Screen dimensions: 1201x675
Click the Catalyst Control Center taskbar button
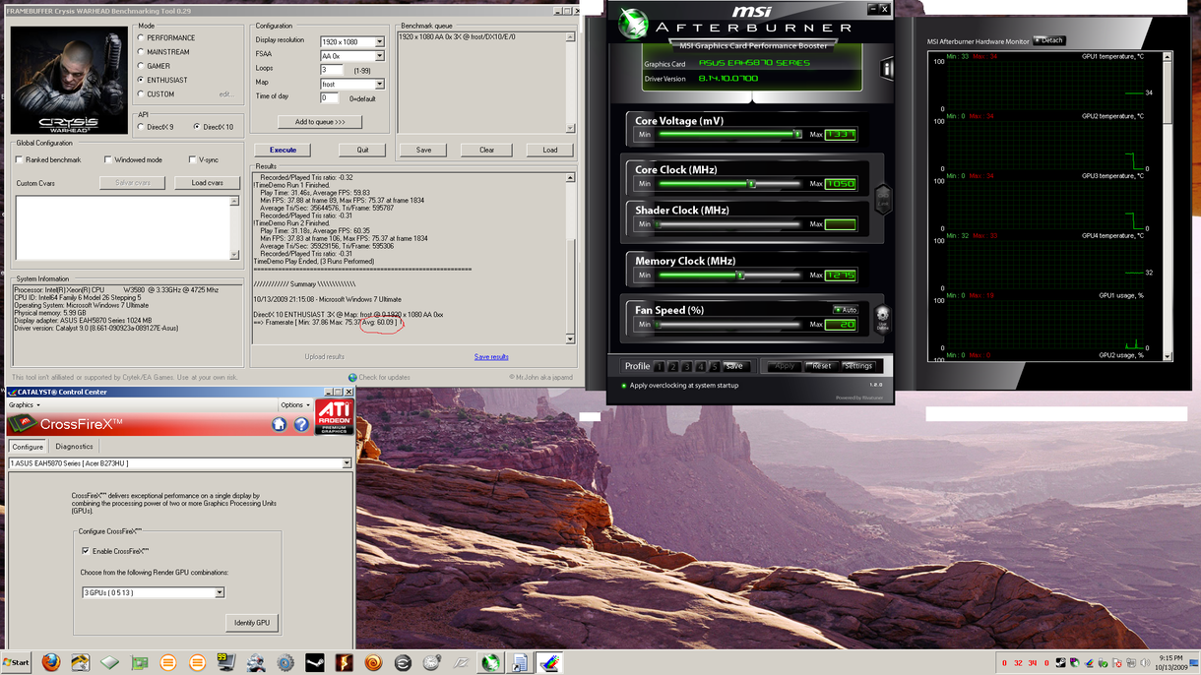[x=548, y=663]
